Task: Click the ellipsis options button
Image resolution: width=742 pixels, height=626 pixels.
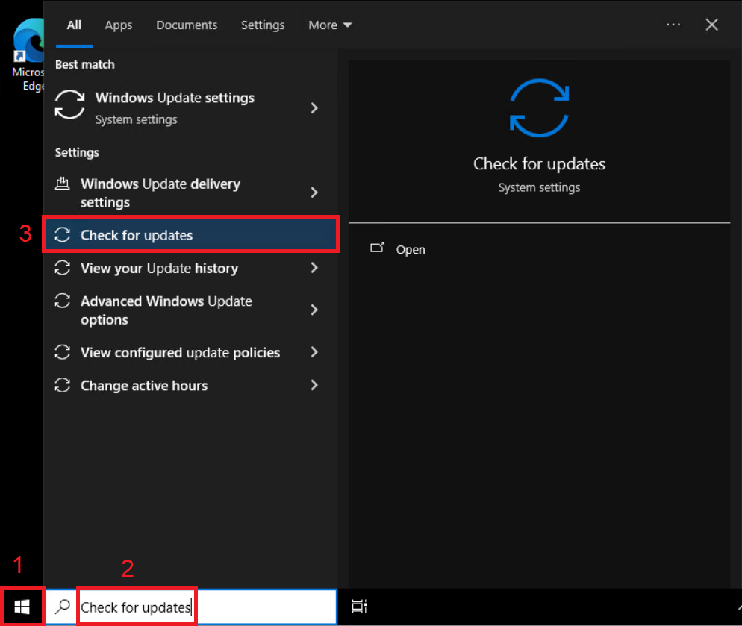Action: pos(673,25)
